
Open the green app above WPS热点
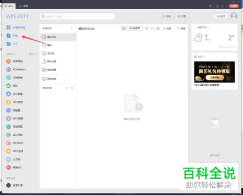coord(15,135)
